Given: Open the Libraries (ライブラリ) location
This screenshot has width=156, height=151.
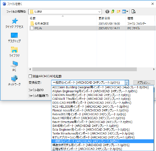Looking at the screenshot, I should 14,52.
